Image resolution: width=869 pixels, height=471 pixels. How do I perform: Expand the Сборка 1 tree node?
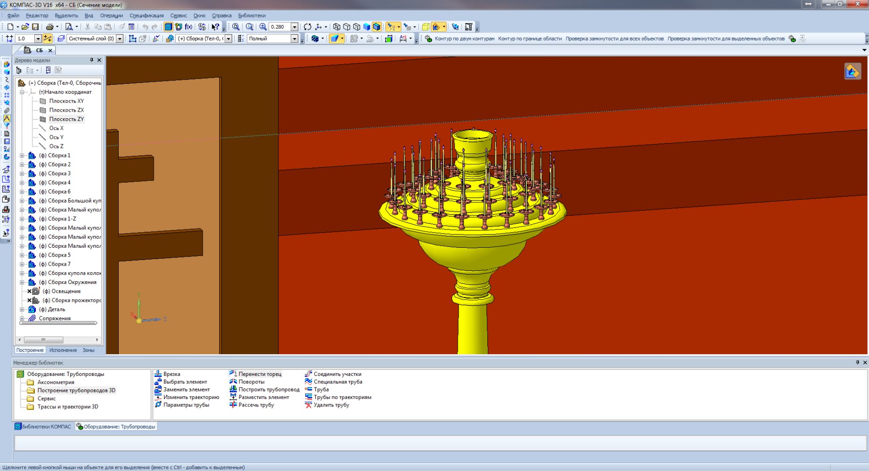[22, 155]
